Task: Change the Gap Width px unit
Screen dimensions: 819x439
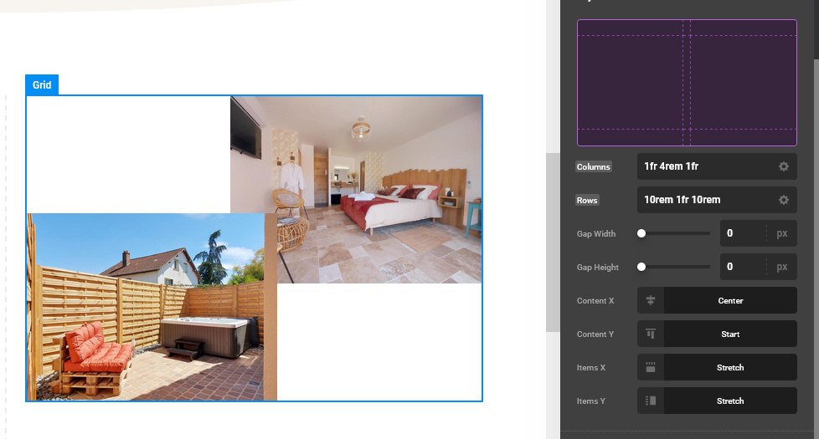Action: click(781, 233)
